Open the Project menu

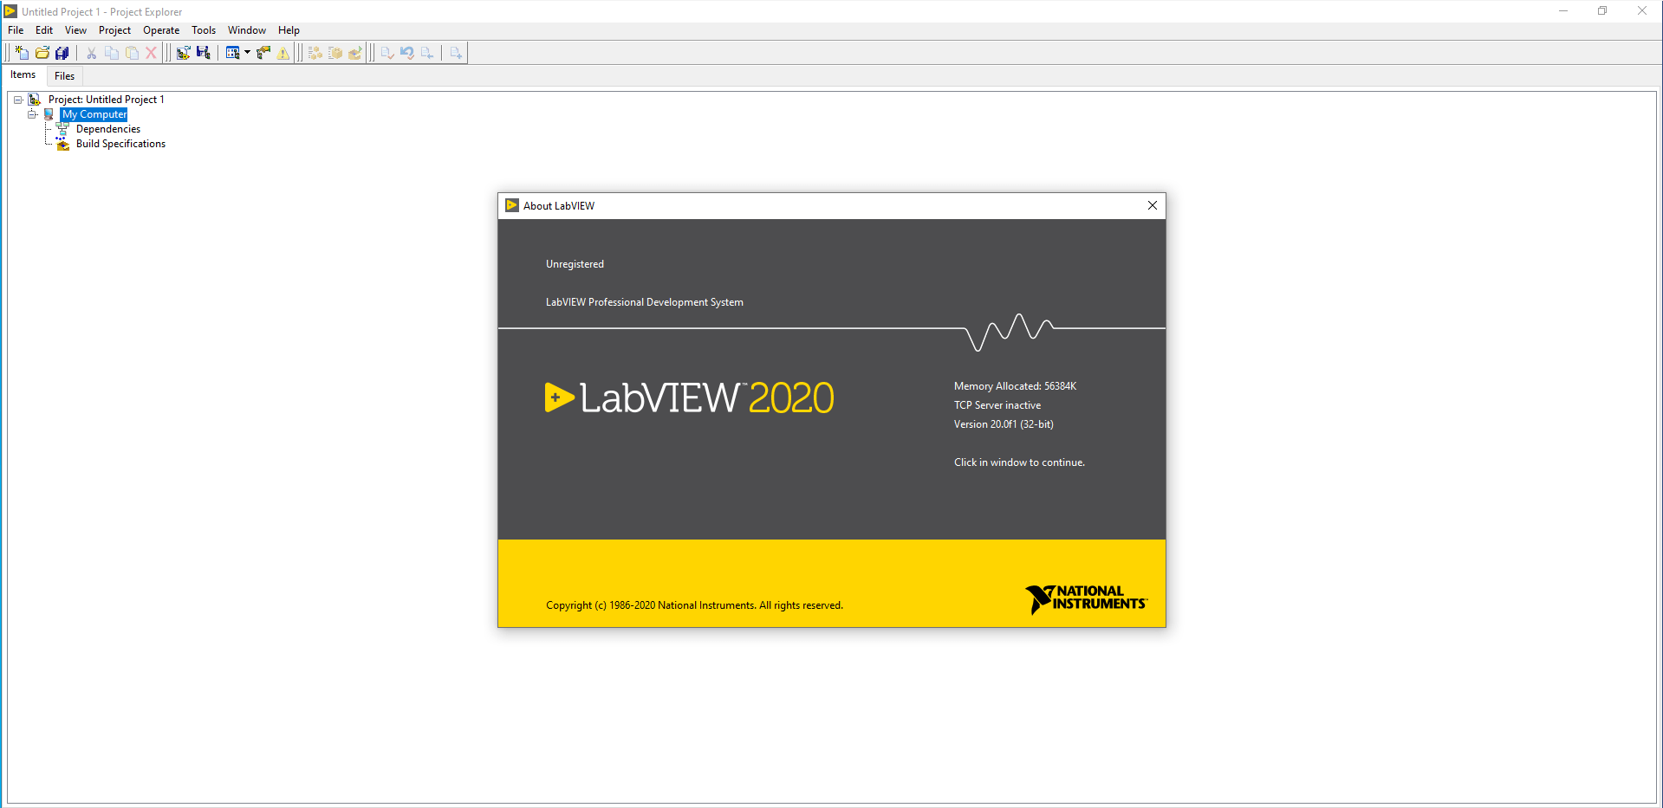[114, 30]
